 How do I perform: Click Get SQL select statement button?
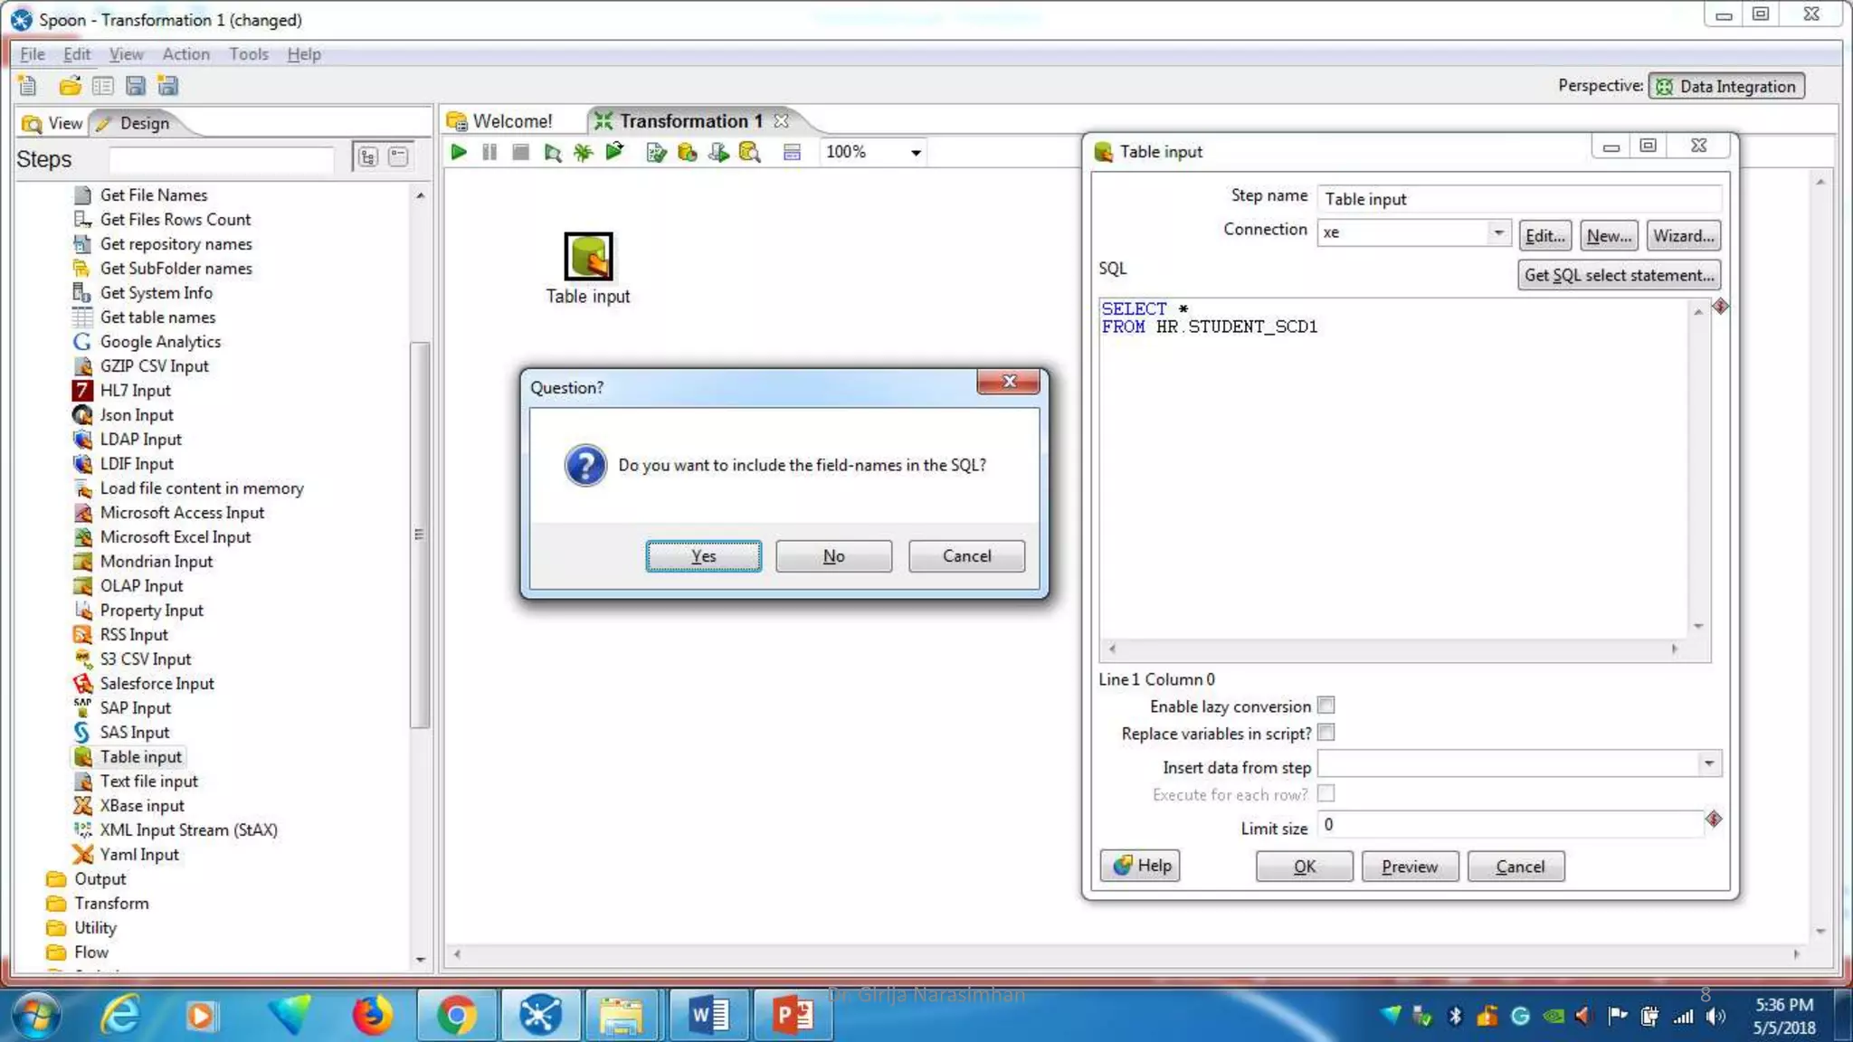coord(1619,275)
